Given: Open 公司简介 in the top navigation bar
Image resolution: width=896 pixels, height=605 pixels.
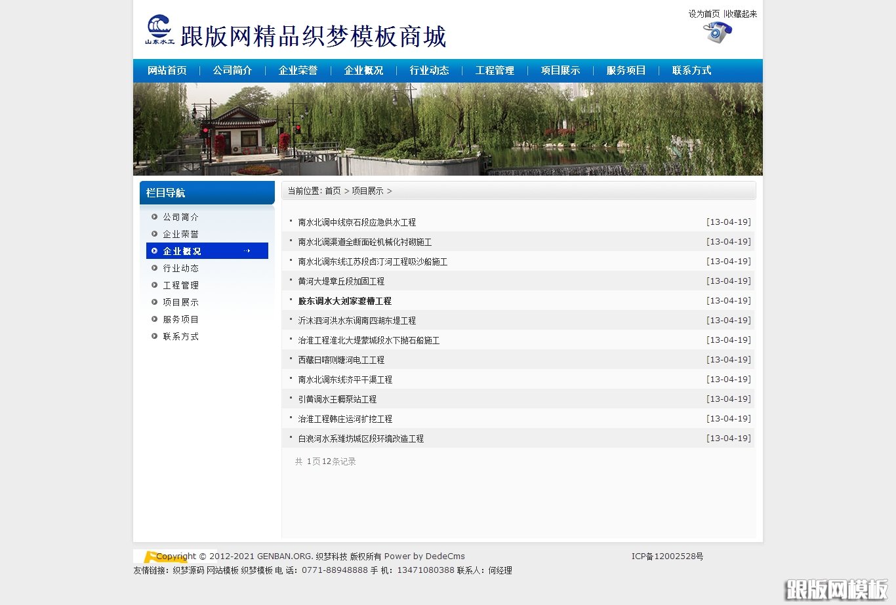Looking at the screenshot, I should (x=232, y=71).
